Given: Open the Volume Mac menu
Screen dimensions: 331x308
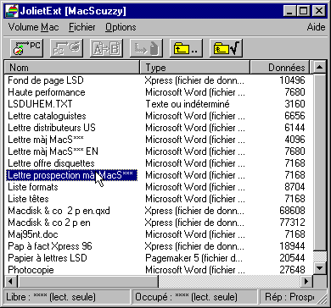Looking at the screenshot, I should (33, 27).
